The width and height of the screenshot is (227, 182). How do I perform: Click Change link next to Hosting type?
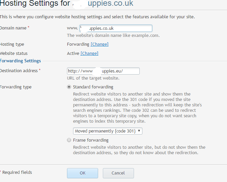pyautogui.click(x=99, y=44)
